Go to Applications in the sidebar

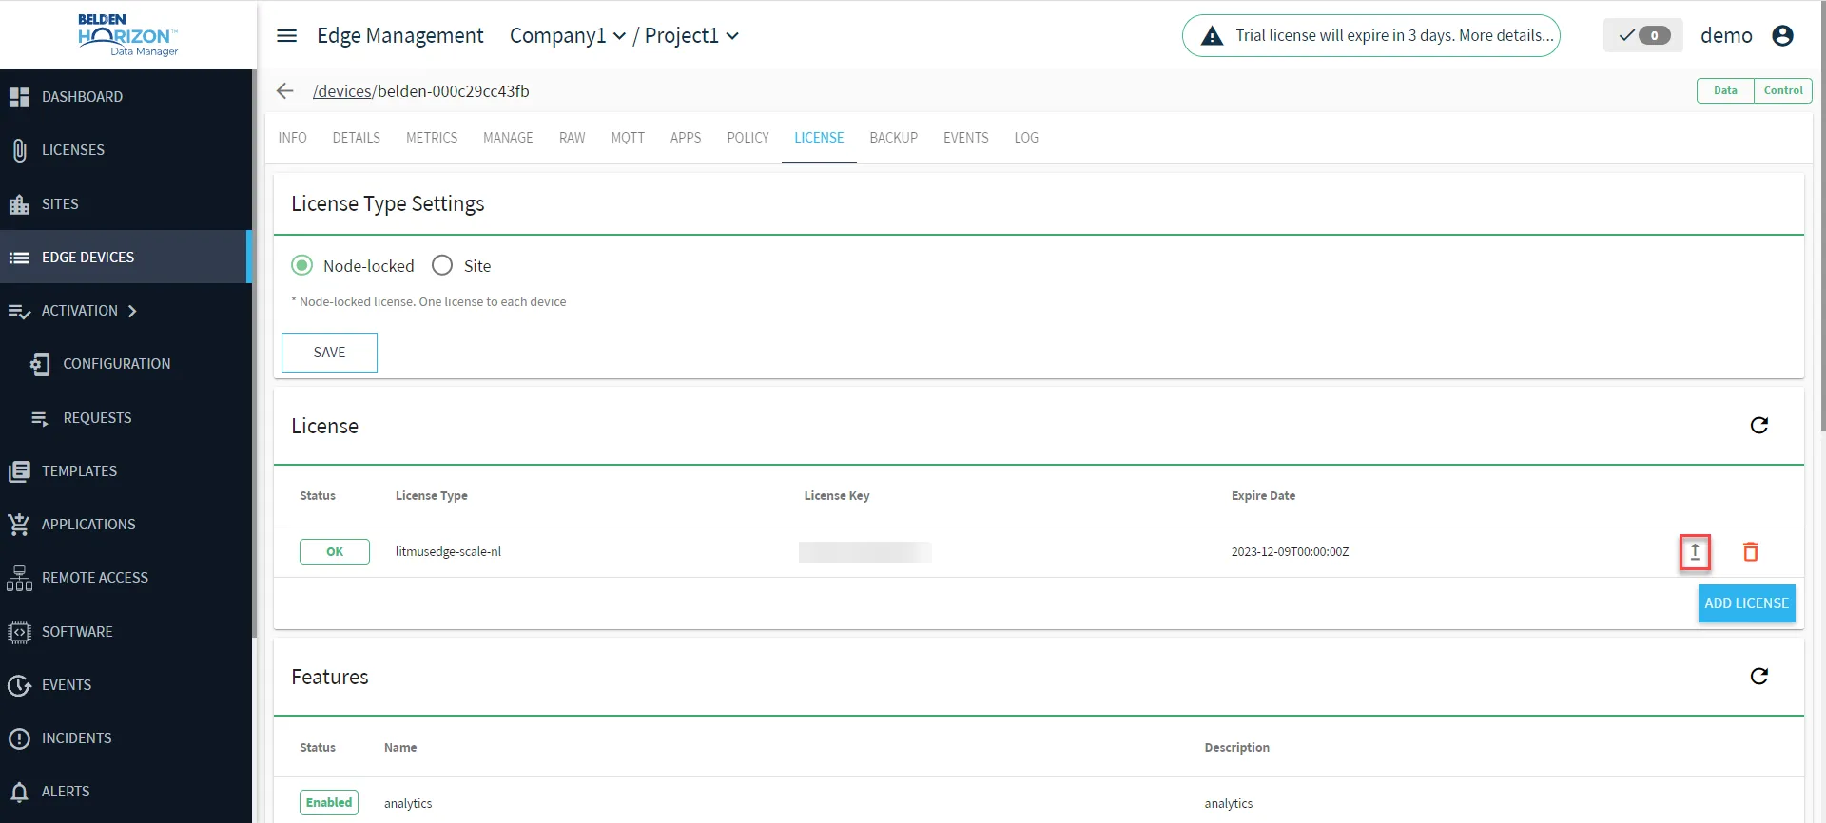(88, 525)
